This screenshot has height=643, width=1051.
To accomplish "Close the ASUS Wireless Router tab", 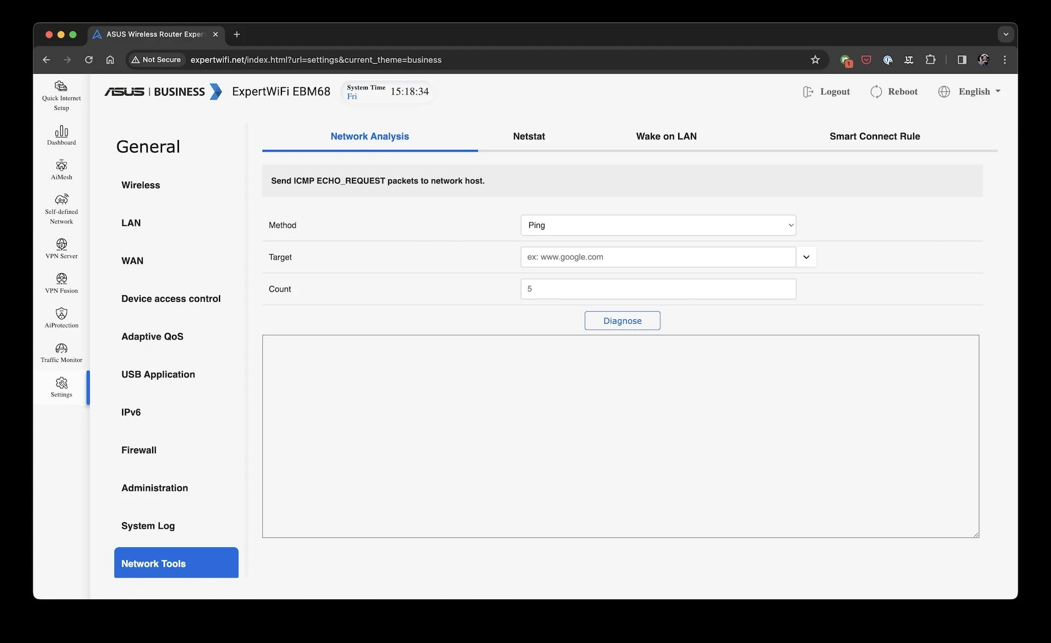I will coord(216,34).
